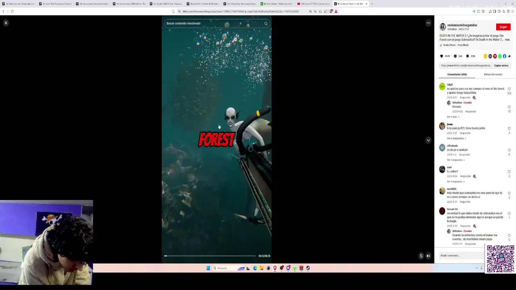
Task: Save video with bookmark icon
Action: [468, 56]
